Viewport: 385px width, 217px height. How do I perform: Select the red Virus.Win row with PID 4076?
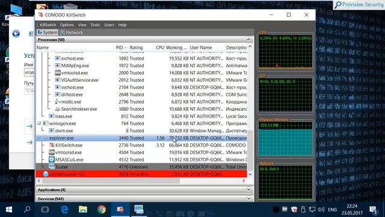(x=142, y=174)
